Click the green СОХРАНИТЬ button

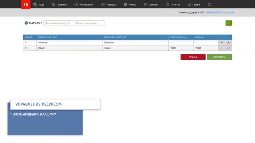[220, 57]
